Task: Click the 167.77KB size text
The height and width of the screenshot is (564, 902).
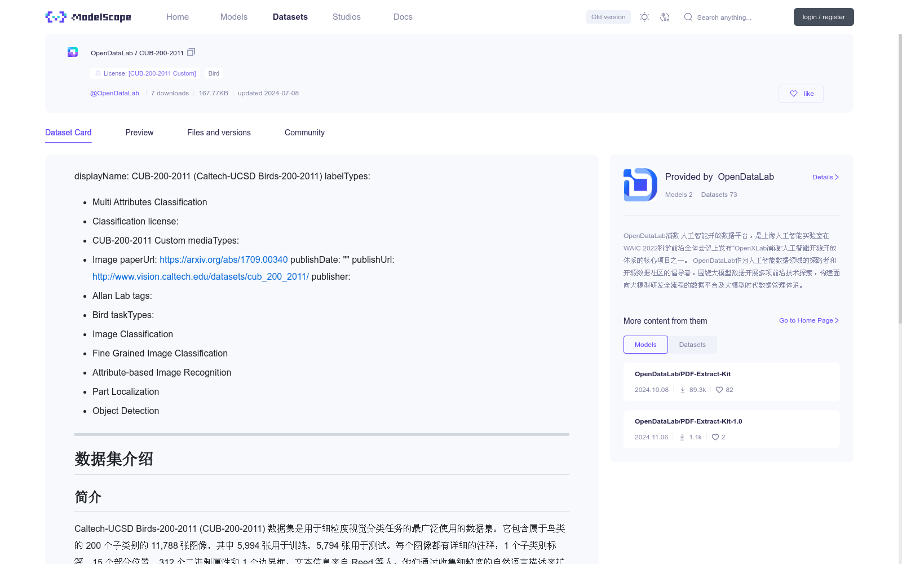Action: point(213,93)
